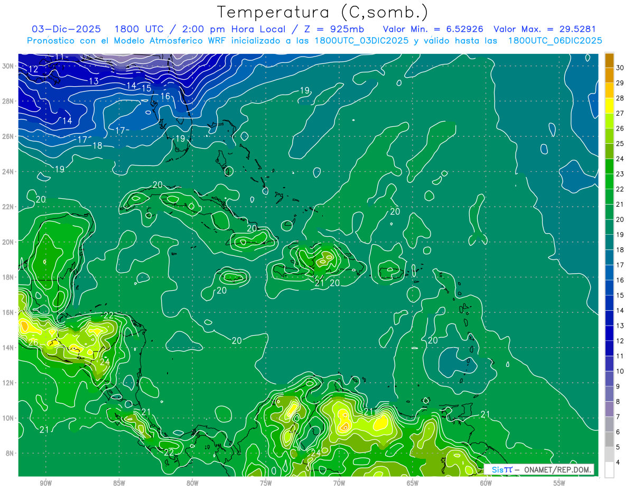Click the value "4" on the colour scale
This screenshot has height=490, width=634.
tap(618, 463)
